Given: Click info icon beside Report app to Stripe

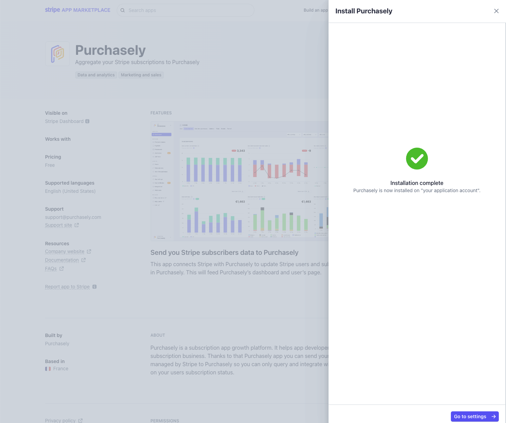Looking at the screenshot, I should [94, 287].
